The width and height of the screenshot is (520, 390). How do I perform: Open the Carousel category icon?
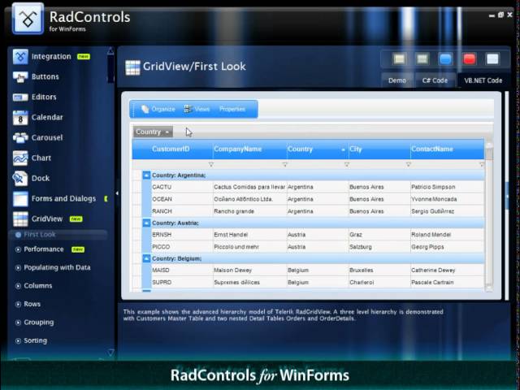(20, 137)
